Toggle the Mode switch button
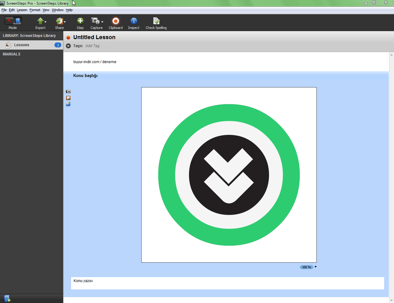Viewport: 394px width, 303px height. point(13,21)
